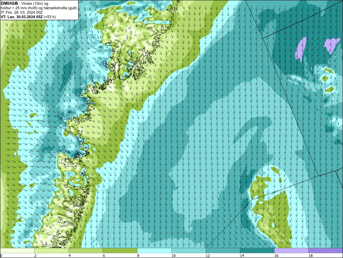Click the legend value '2'
The width and height of the screenshot is (343, 258).
coord(35,256)
